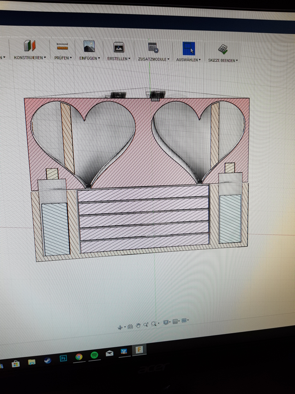Open the ERSTELLEN dropdown menu
The width and height of the screenshot is (295, 394).
point(119,59)
